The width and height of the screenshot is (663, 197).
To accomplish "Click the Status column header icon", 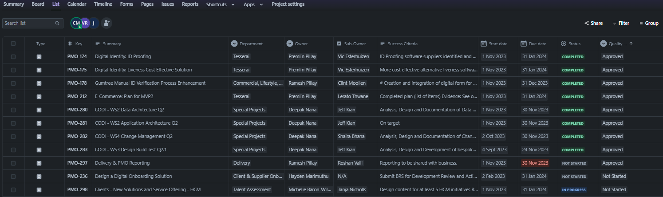I will pos(564,43).
